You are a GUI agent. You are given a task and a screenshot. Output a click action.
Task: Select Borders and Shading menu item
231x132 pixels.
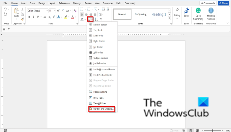(102, 109)
